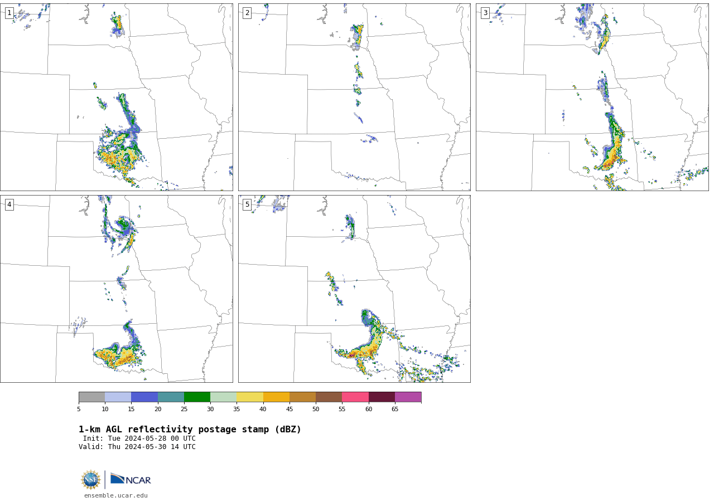
Task: Open ensemble member 2 reflectivity panel
Action: click(354, 98)
